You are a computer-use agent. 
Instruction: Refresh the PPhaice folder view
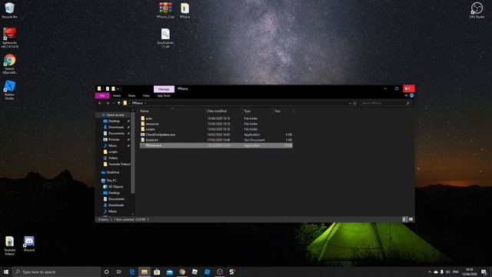coord(354,103)
